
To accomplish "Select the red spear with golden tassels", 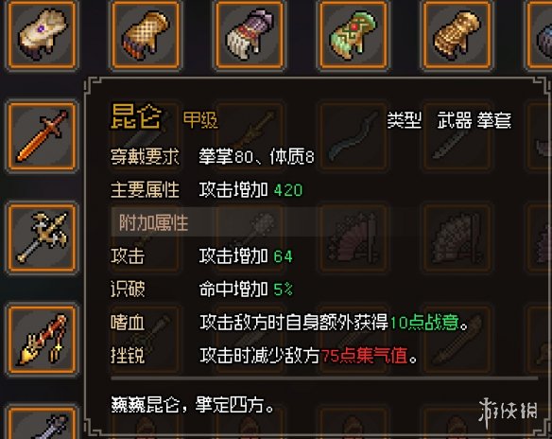I will (42, 340).
